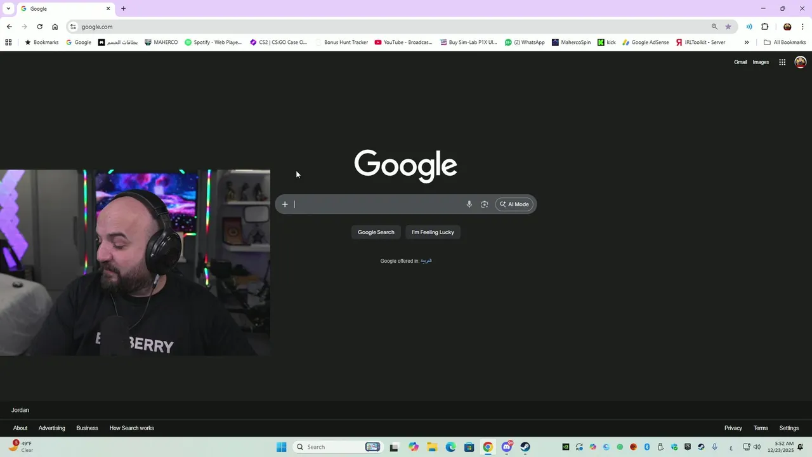Open the About footer link

click(x=20, y=428)
